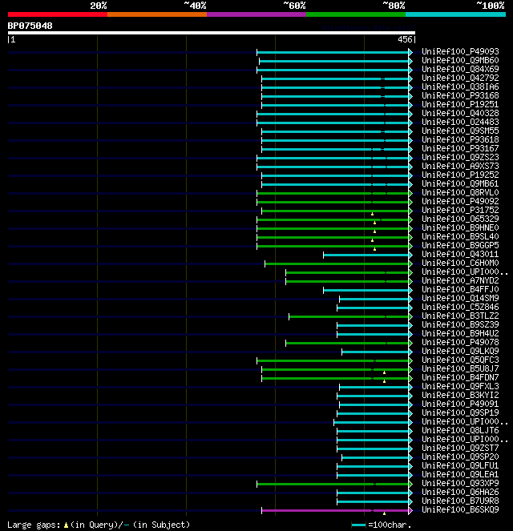Open hit UniRef100_P49093

point(460,51)
